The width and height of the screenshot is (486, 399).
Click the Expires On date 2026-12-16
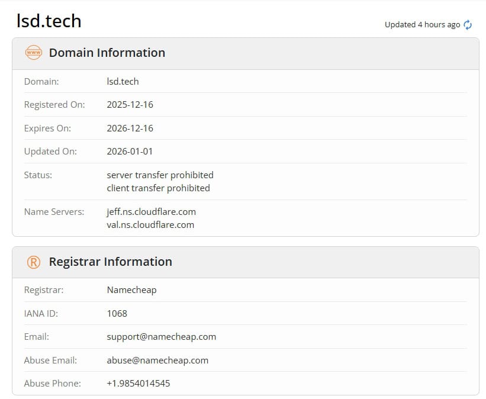click(130, 128)
